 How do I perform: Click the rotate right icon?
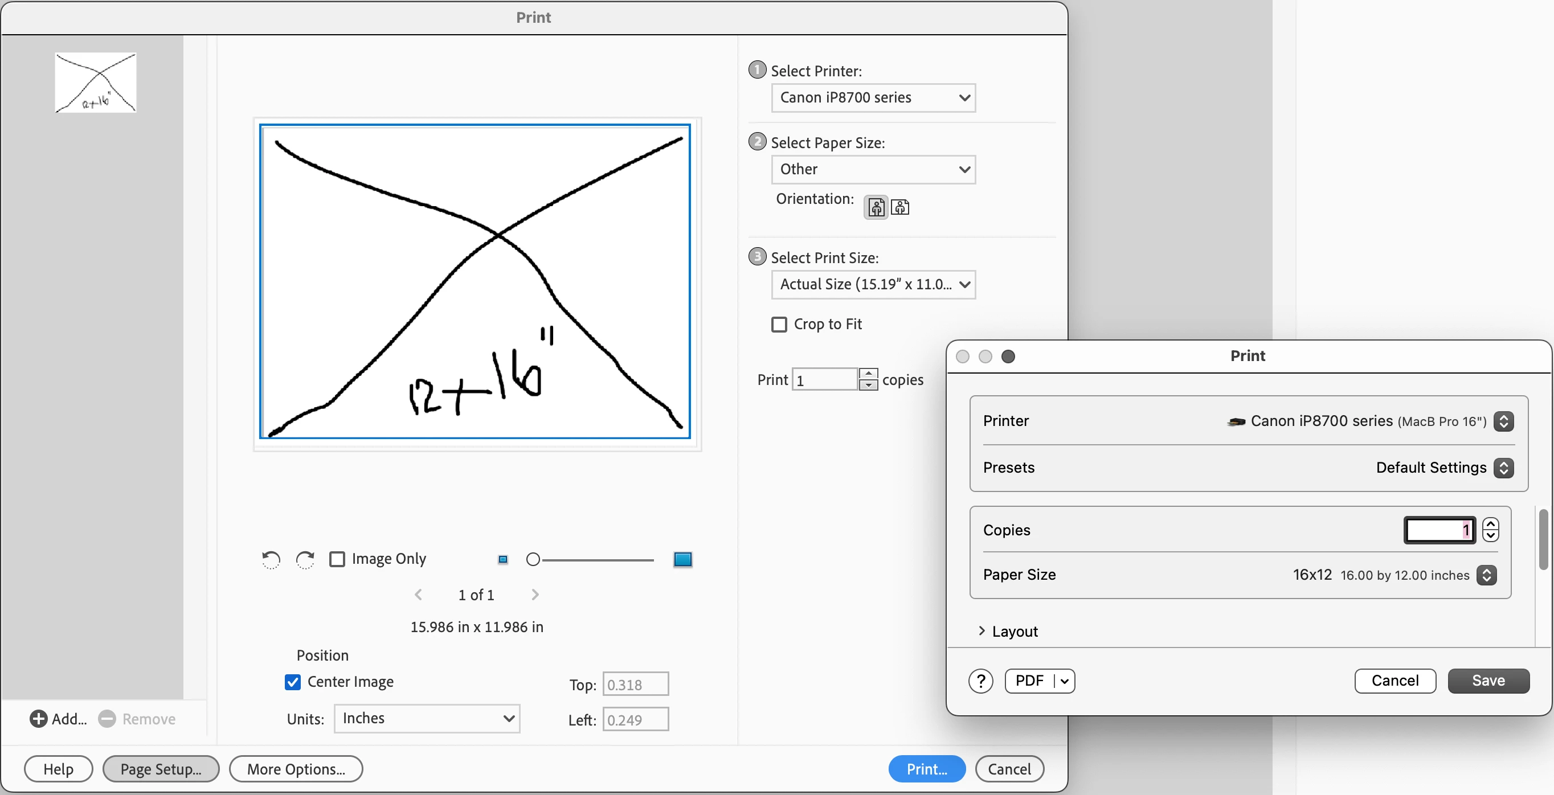[305, 559]
